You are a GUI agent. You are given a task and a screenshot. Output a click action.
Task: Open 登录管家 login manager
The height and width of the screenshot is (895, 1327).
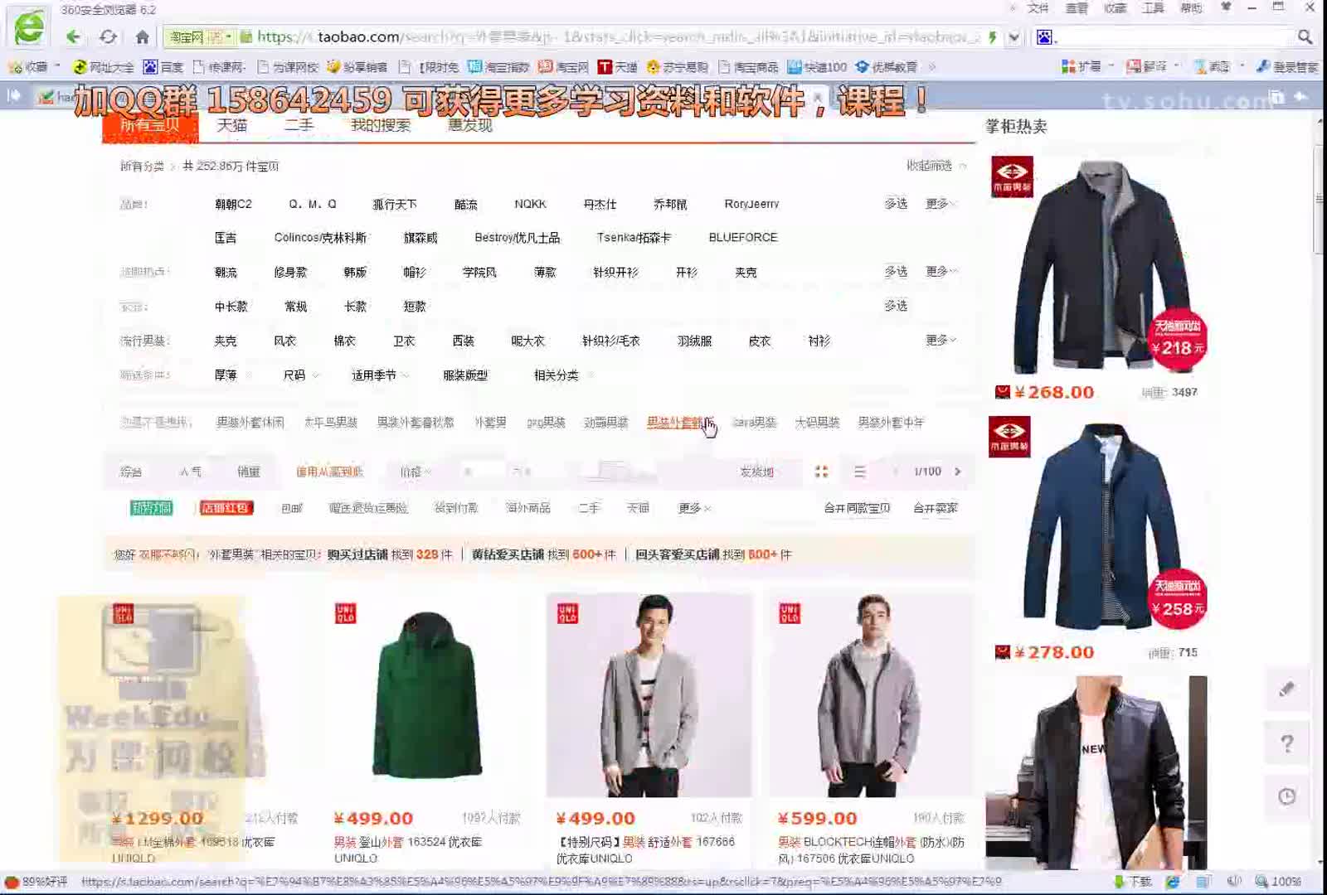click(1288, 66)
